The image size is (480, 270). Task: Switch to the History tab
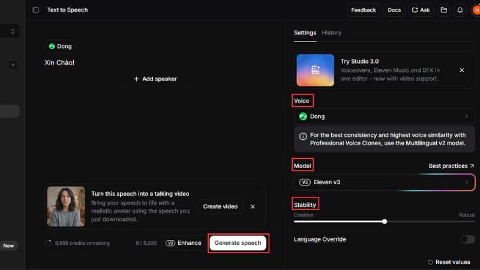[332, 32]
